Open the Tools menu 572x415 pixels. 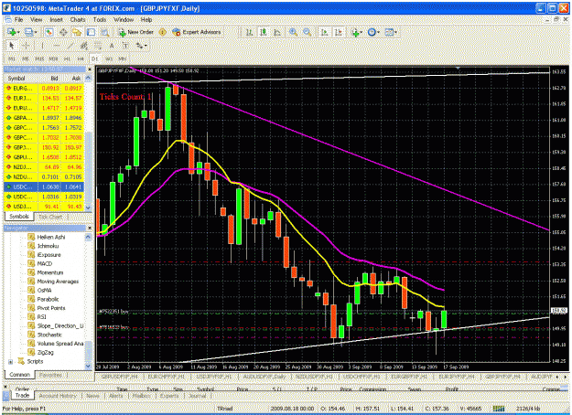coord(99,19)
